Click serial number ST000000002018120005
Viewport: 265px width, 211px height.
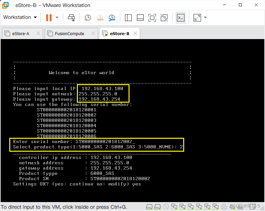pos(67,131)
